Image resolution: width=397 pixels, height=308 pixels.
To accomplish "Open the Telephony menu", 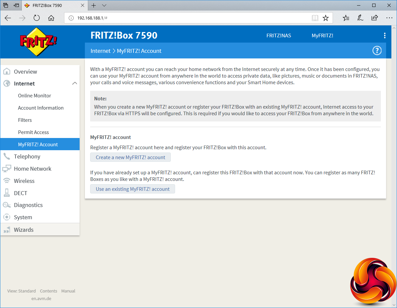I will pyautogui.click(x=40, y=156).
